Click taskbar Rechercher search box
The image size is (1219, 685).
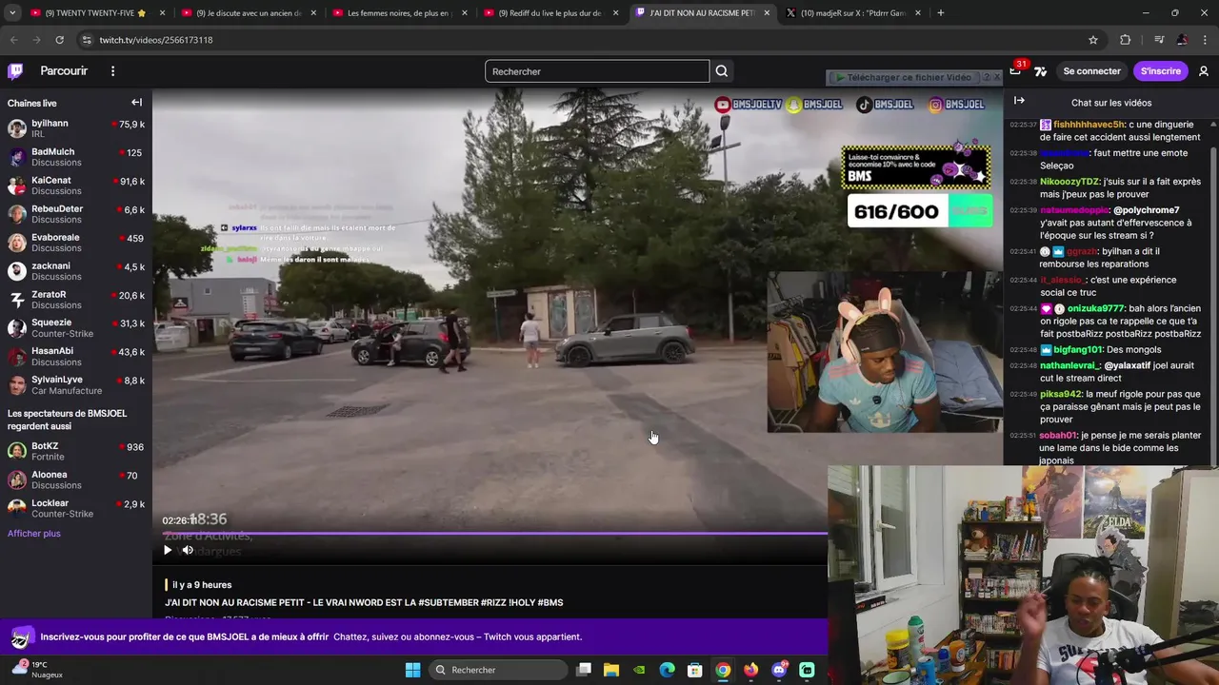pyautogui.click(x=498, y=670)
